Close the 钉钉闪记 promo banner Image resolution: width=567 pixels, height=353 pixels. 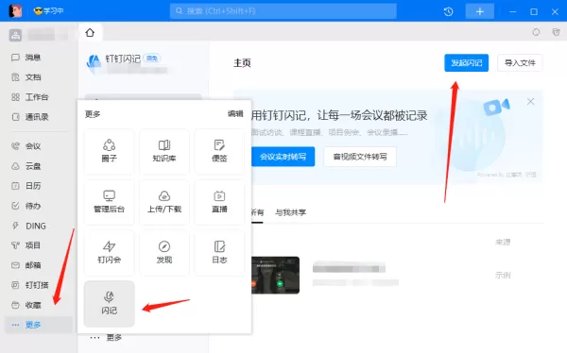530,102
